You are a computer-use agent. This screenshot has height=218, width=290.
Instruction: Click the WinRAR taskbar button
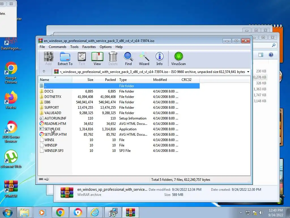point(130,212)
